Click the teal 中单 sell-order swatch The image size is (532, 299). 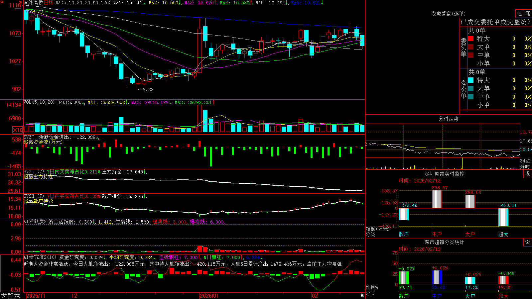pyautogui.click(x=471, y=97)
